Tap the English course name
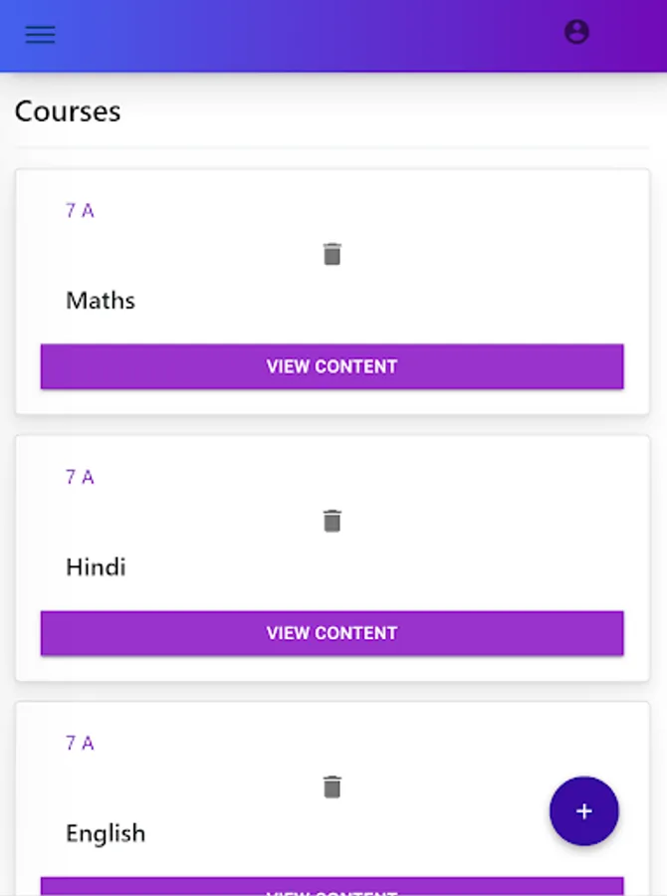 106,833
